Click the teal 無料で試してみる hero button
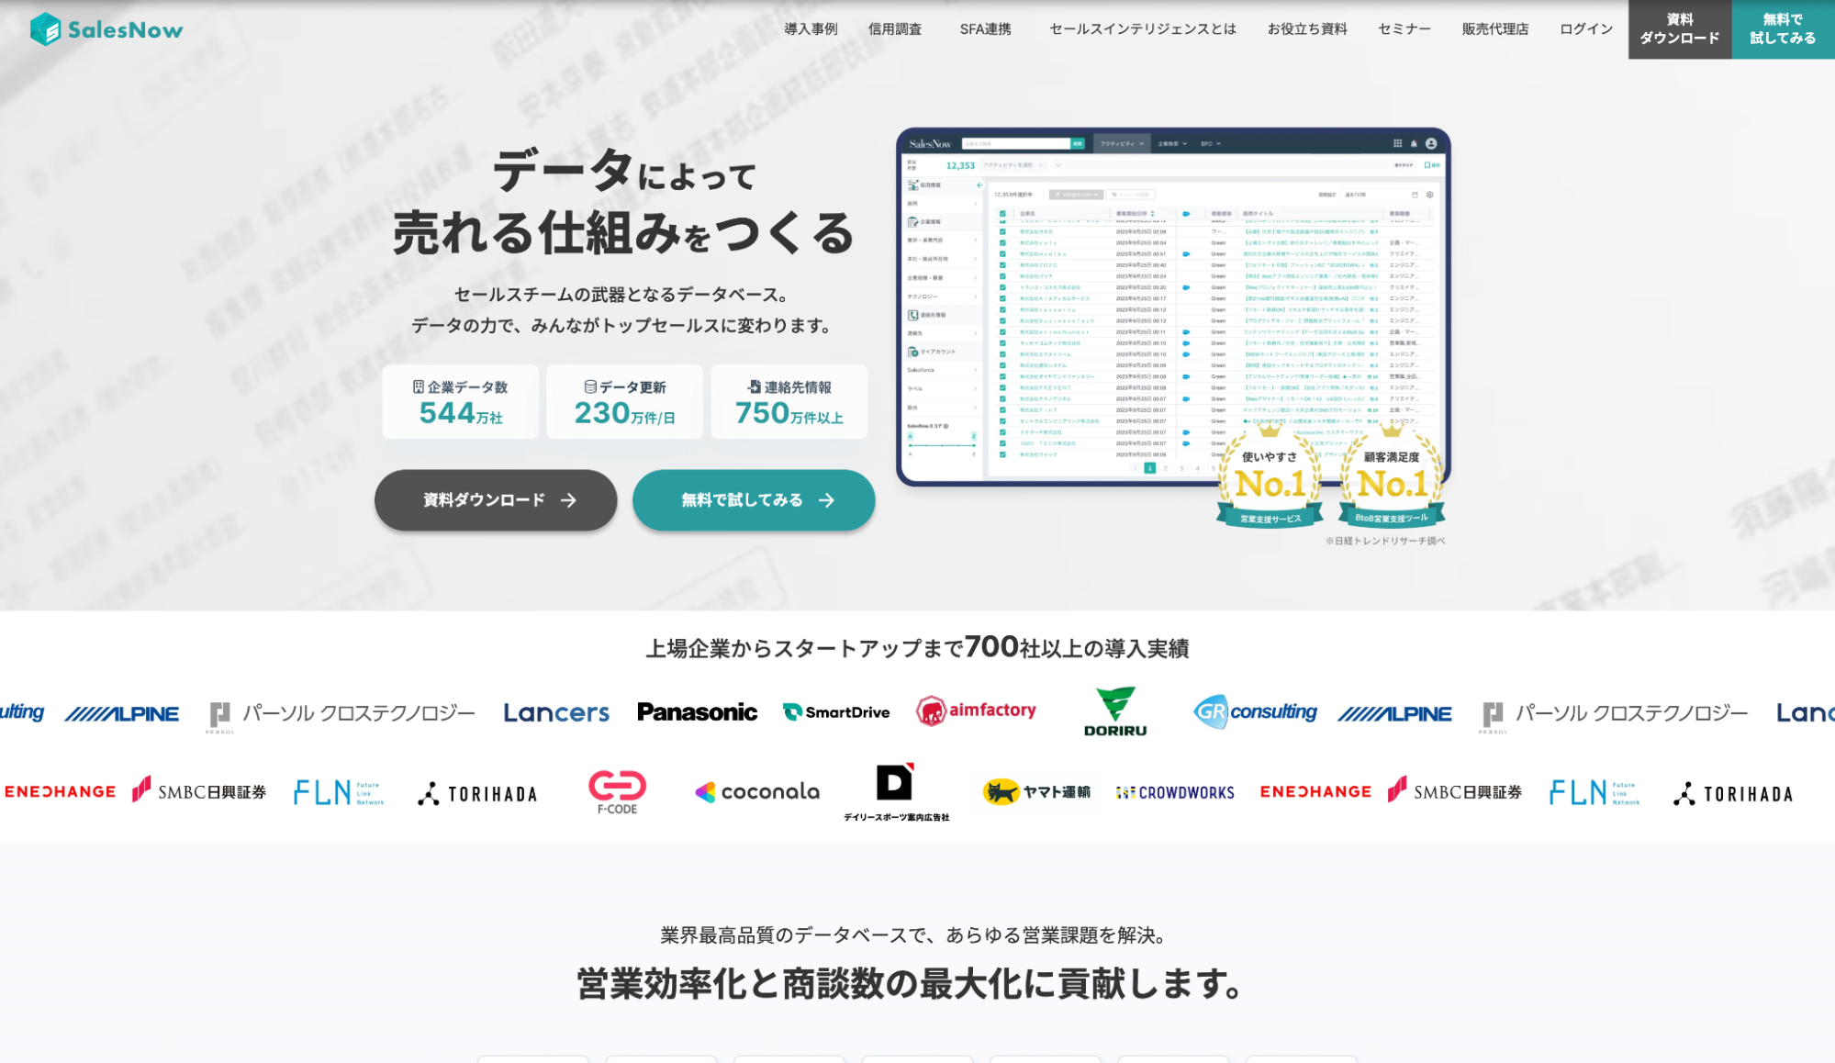 [754, 500]
